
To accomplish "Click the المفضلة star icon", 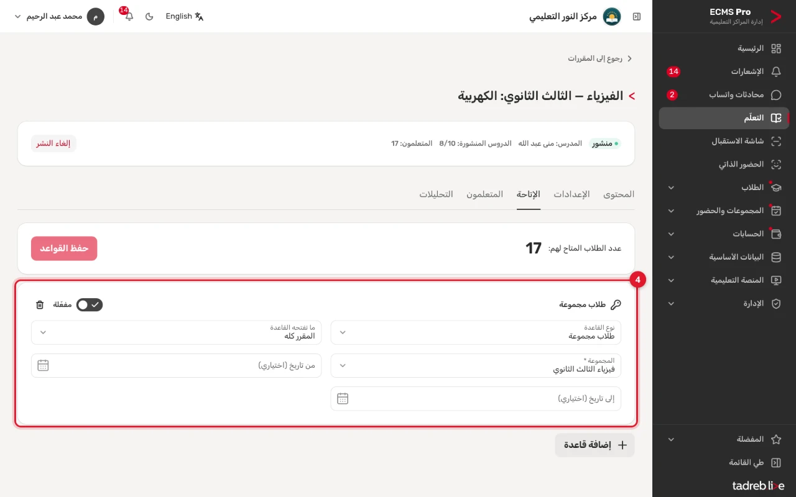I will pos(776,439).
